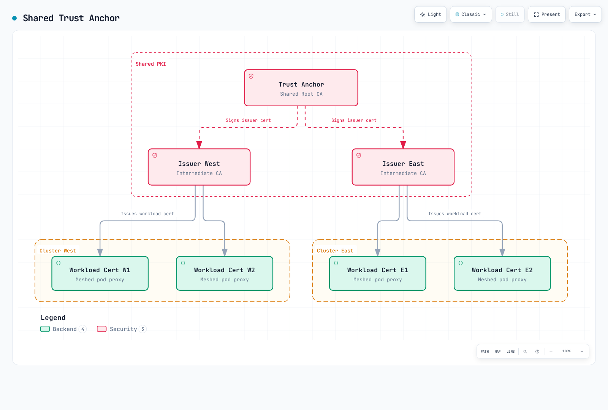Image resolution: width=608 pixels, height=410 pixels.
Task: Click the left 'Issues workload cert' edge label
Action: click(147, 214)
